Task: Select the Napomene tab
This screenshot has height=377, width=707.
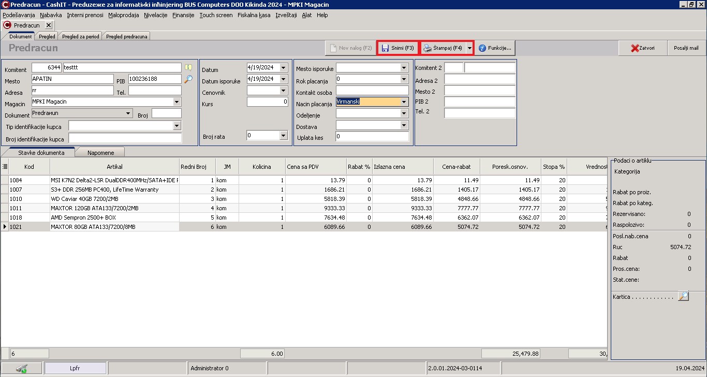Action: [x=100, y=153]
